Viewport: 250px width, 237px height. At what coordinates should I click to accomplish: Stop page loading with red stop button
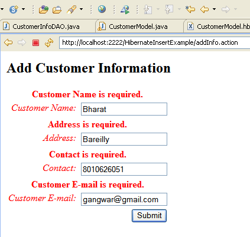(35, 42)
